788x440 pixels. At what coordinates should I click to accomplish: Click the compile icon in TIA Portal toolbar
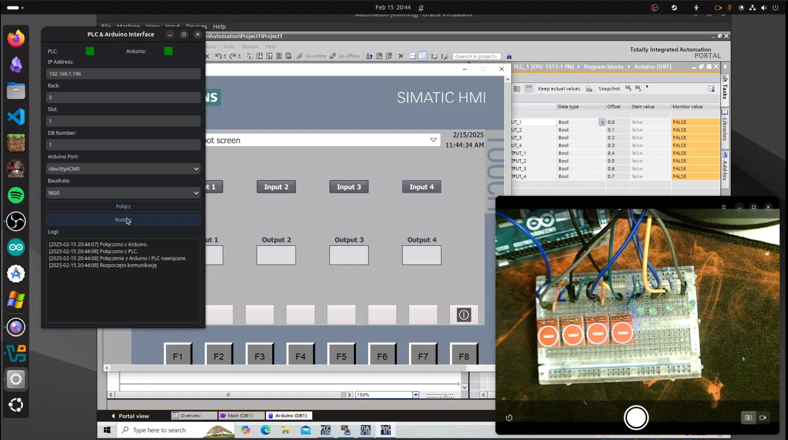(x=250, y=56)
